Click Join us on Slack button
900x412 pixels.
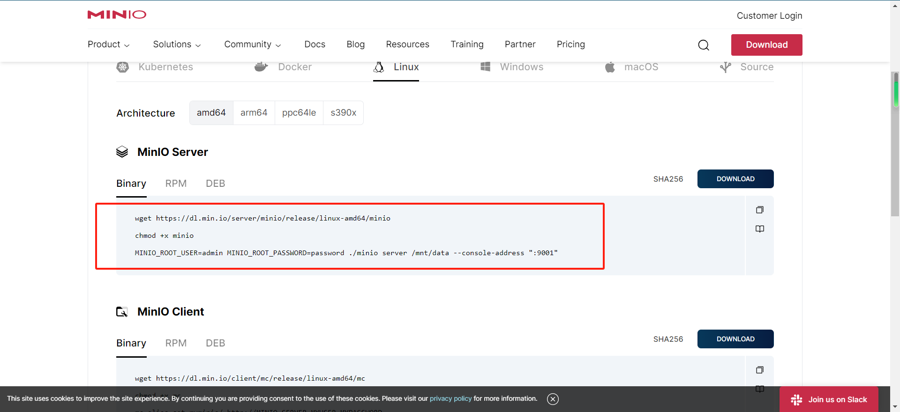tap(829, 399)
